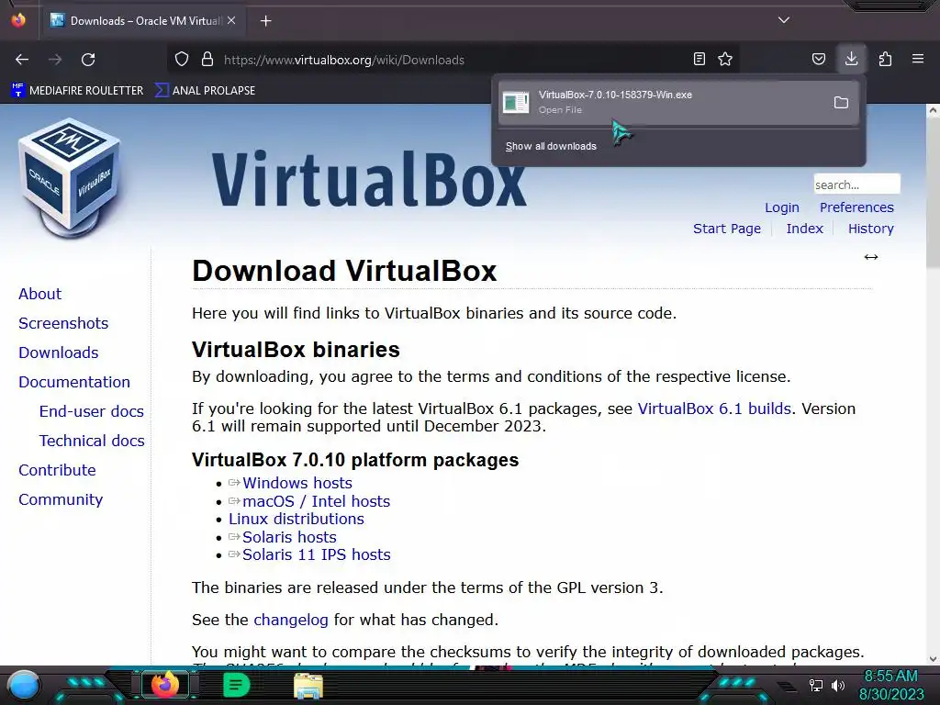Click the address bar URL field
This screenshot has height=705, width=940.
point(455,60)
